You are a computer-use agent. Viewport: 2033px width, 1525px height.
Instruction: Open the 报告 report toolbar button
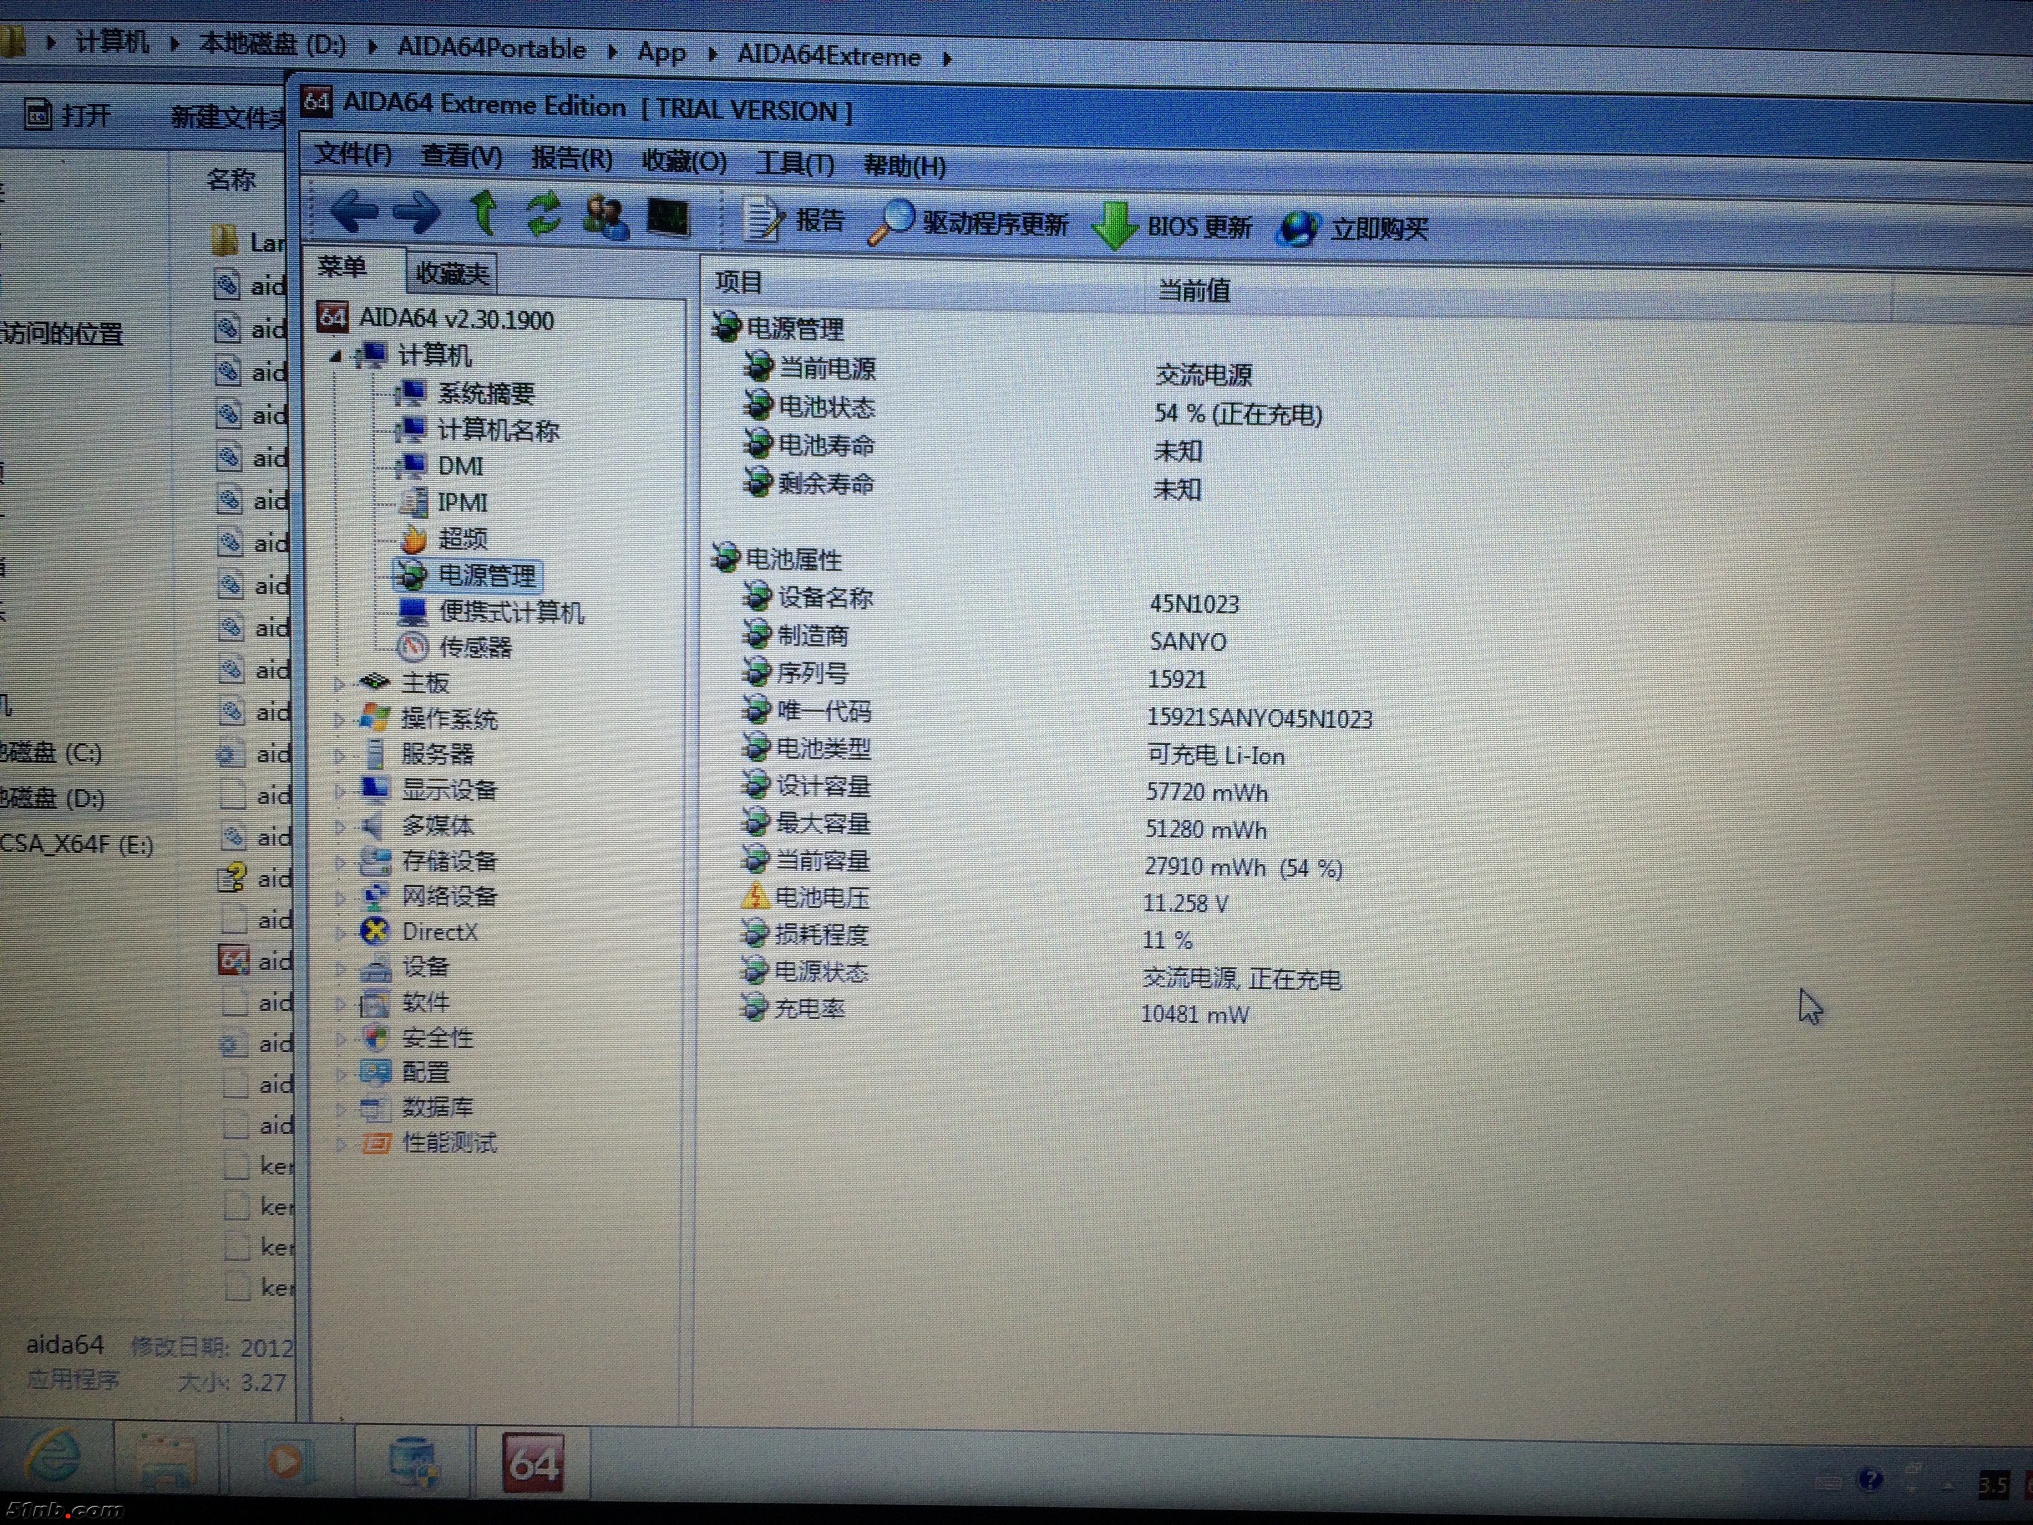794,221
